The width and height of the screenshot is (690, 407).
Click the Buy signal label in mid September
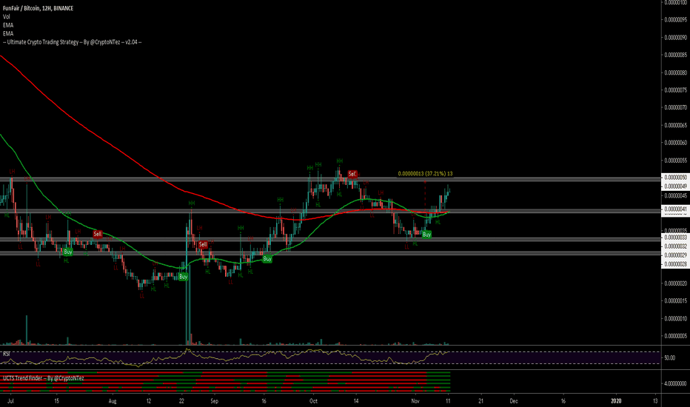(267, 259)
